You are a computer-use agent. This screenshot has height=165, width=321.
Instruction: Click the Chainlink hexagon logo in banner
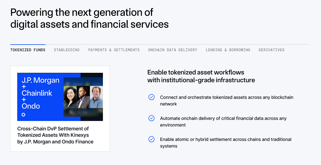[23, 115]
